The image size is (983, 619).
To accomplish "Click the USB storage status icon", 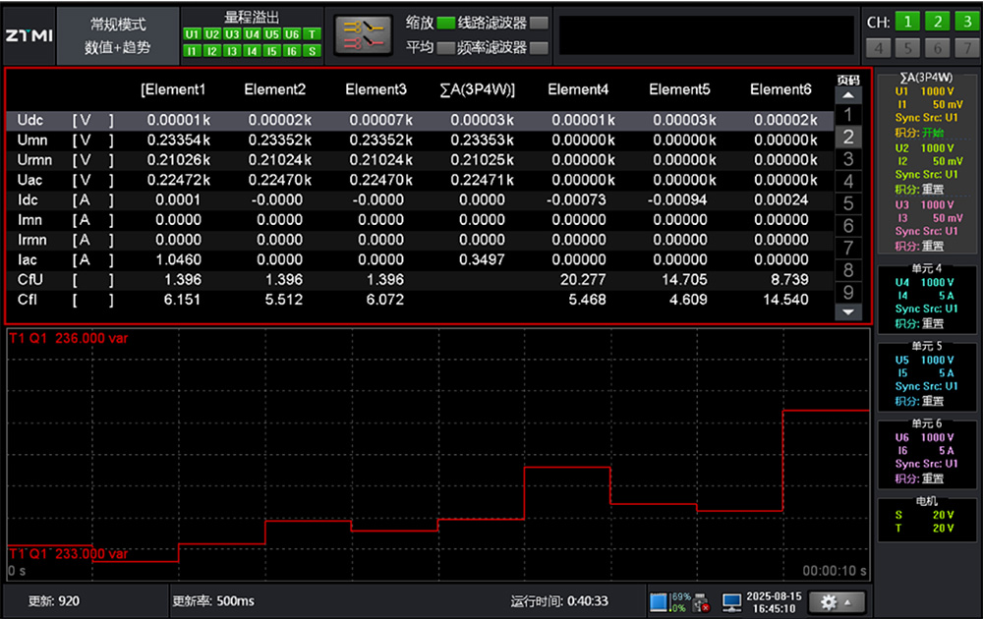I will (701, 601).
